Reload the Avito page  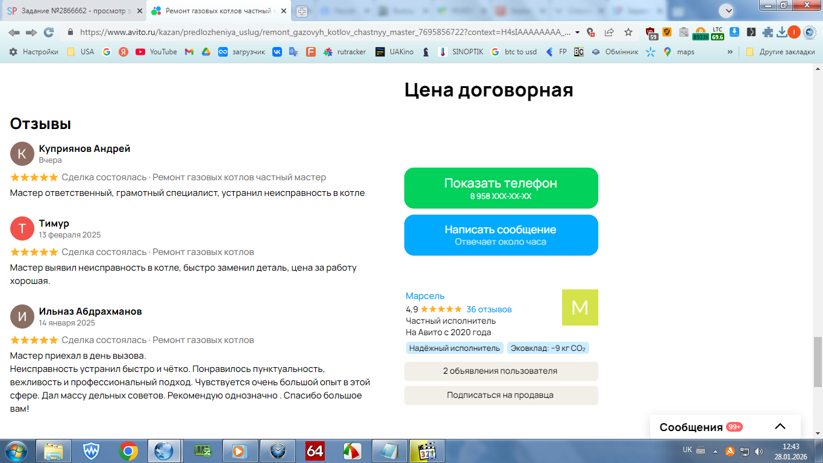pyautogui.click(x=49, y=33)
